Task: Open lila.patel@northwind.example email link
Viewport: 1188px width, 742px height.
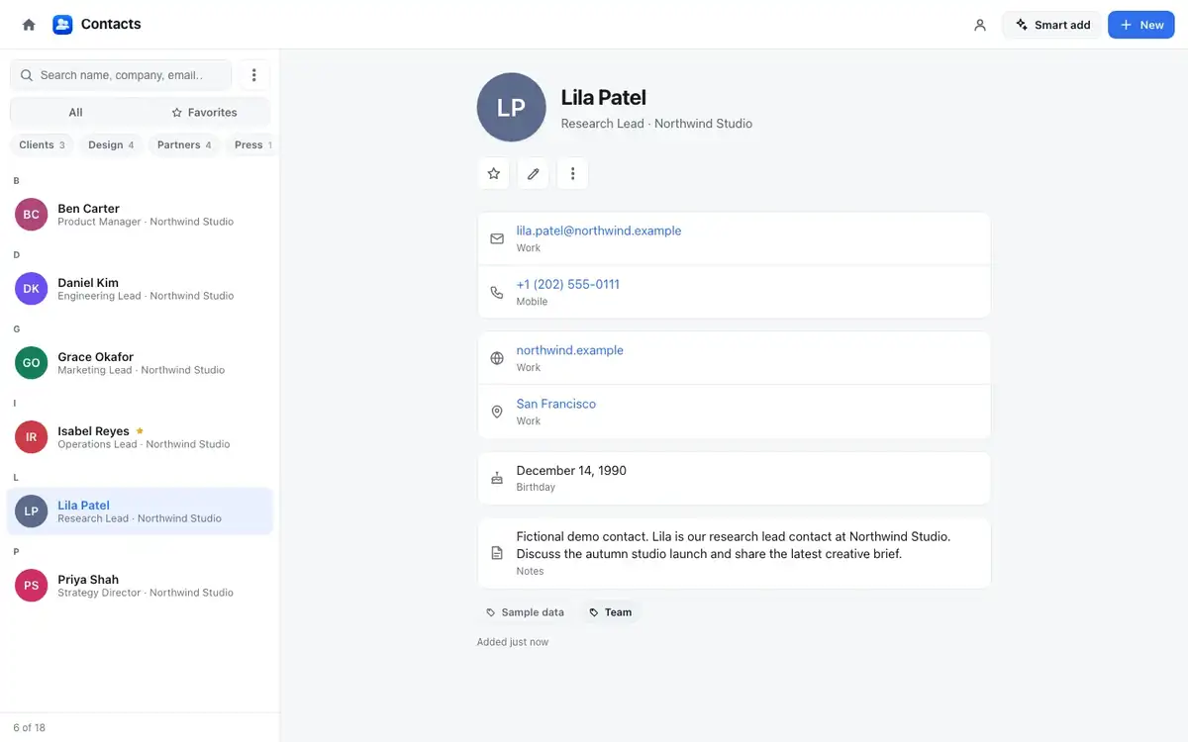Action: (599, 231)
